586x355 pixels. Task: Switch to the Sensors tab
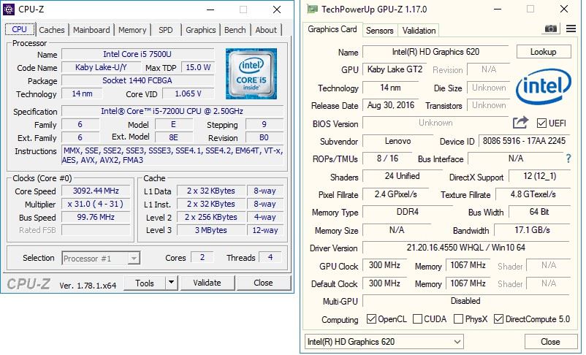380,31
